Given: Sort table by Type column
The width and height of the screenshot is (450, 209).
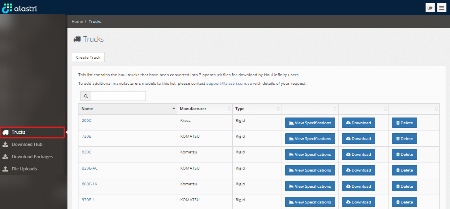Looking at the screenshot, I should [x=257, y=109].
